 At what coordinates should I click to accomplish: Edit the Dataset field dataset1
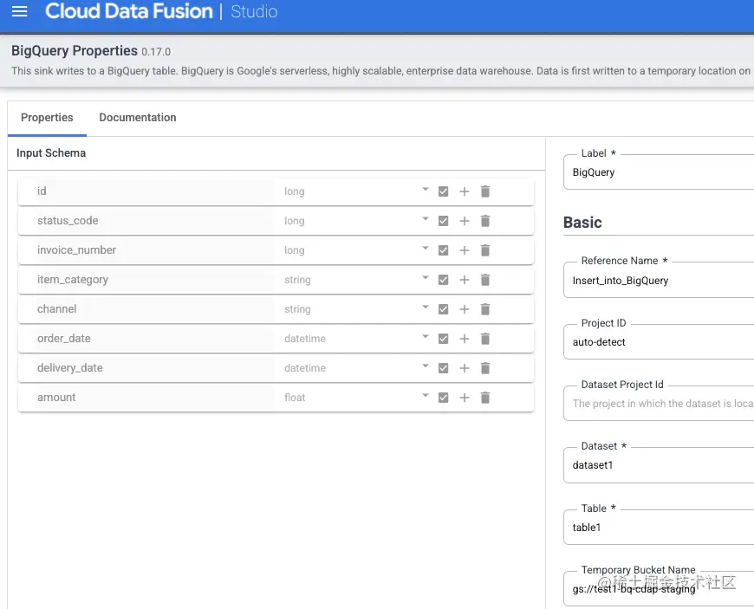(x=659, y=465)
